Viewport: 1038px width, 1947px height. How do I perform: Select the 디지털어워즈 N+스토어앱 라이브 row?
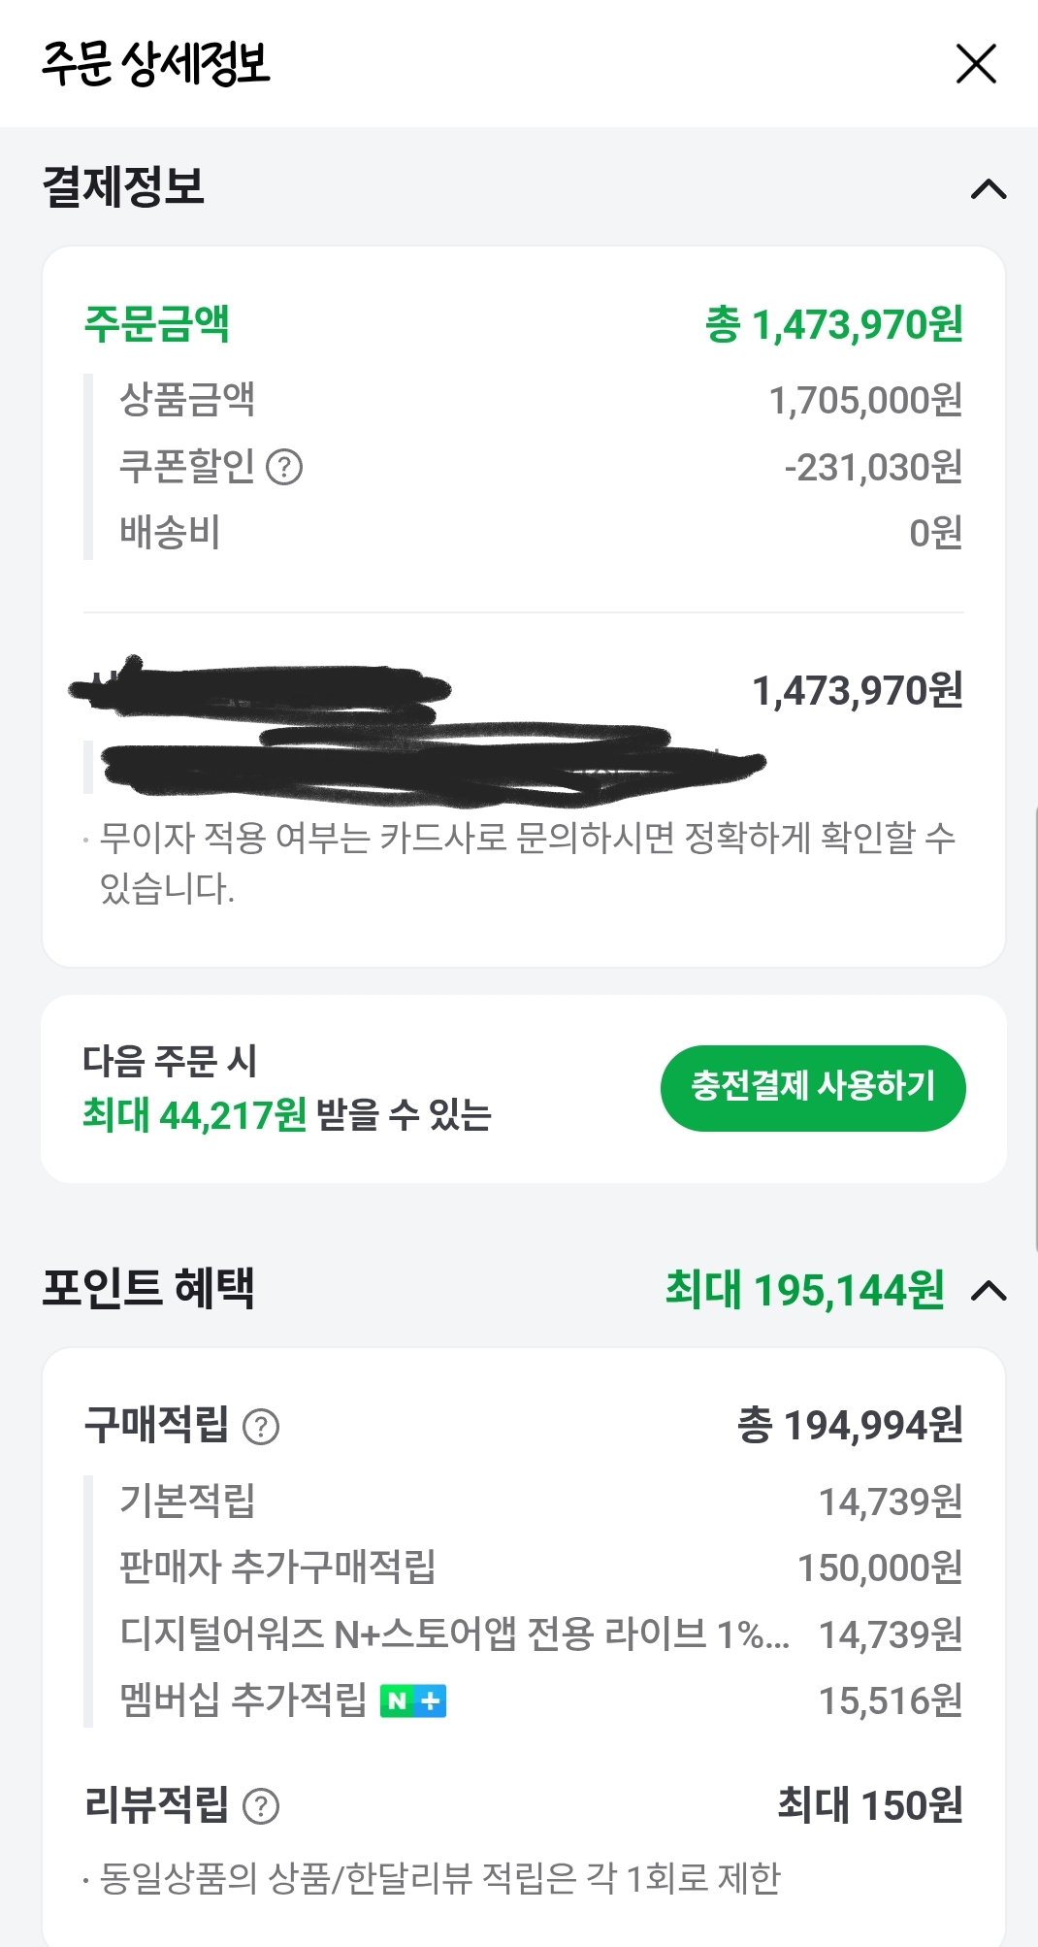coord(540,1634)
